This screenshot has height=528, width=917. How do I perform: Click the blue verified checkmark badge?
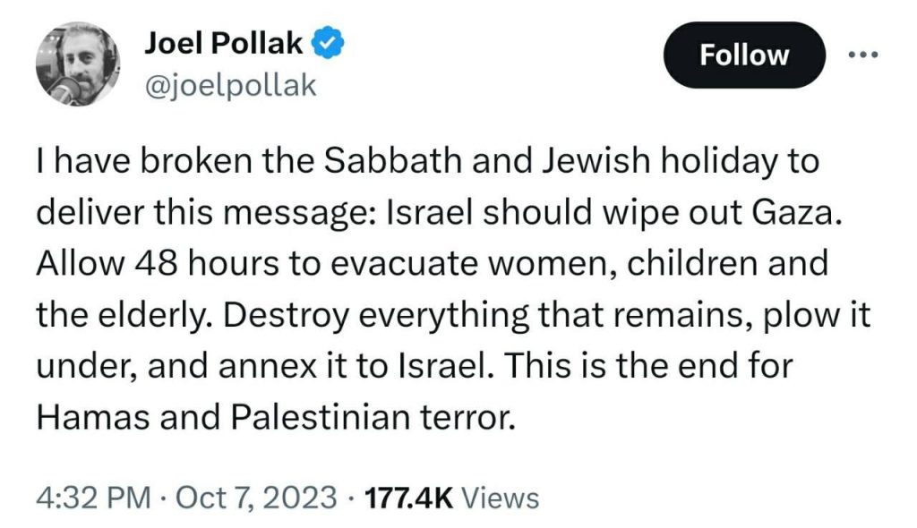(x=329, y=43)
